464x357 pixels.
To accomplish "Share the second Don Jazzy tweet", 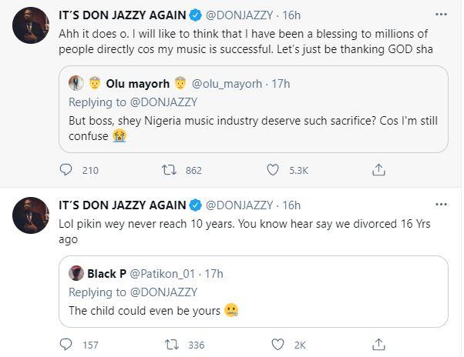I will (378, 345).
